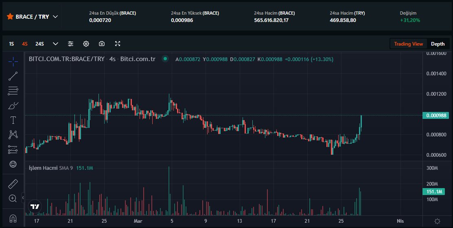Expand the timeframe dropdown chevron

click(x=55, y=44)
